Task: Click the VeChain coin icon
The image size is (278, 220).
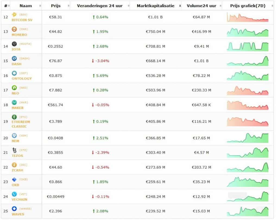Action: click(14, 194)
